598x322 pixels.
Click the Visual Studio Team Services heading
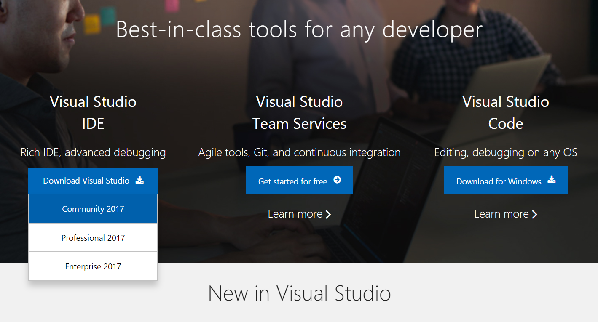coord(299,112)
